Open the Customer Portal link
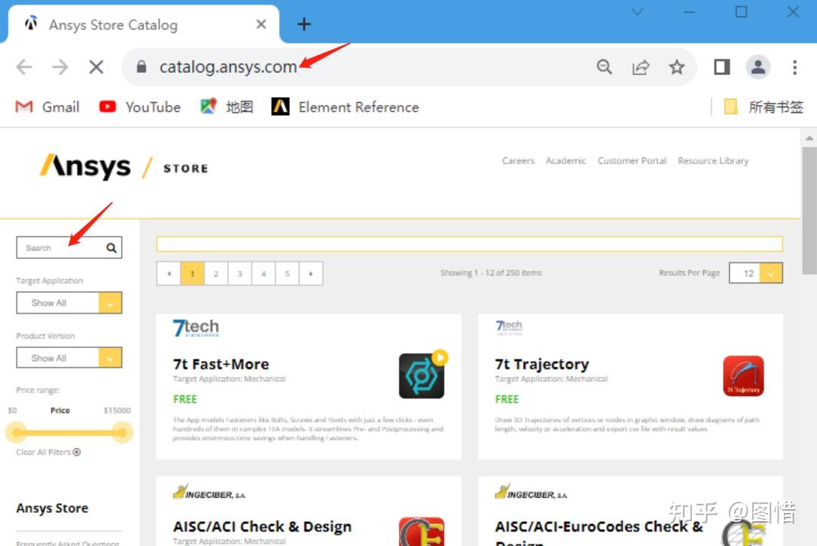817x546 pixels. point(632,161)
